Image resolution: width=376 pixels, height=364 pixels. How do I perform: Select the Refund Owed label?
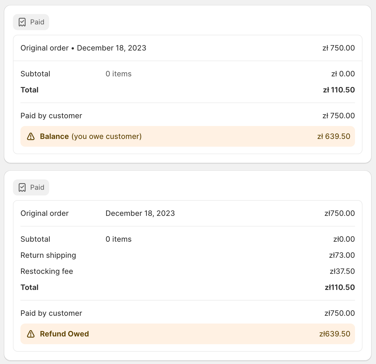pyautogui.click(x=64, y=334)
